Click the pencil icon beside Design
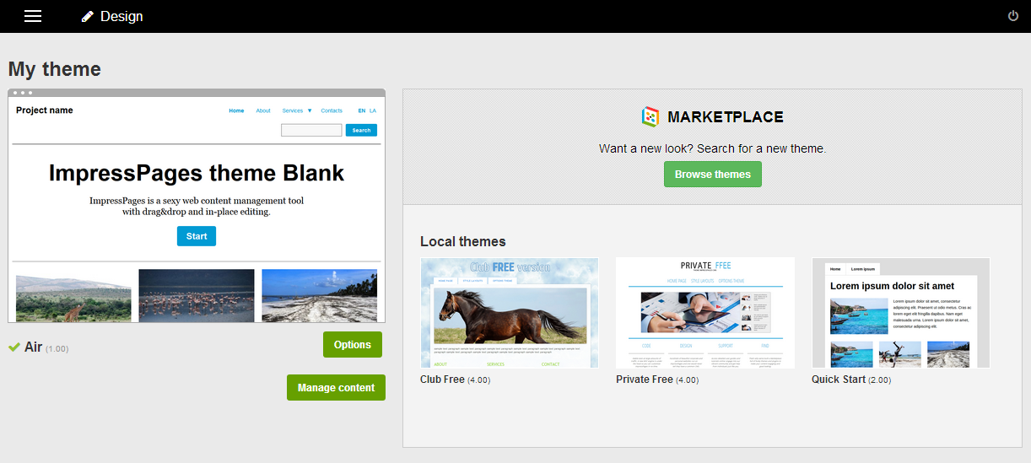This screenshot has height=463, width=1031. click(88, 17)
